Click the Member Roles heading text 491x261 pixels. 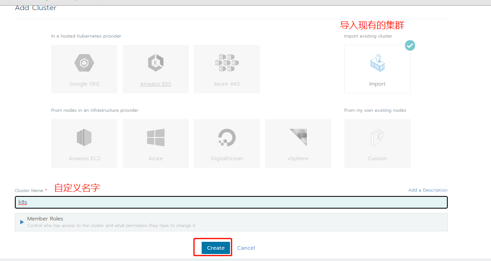coord(45,219)
